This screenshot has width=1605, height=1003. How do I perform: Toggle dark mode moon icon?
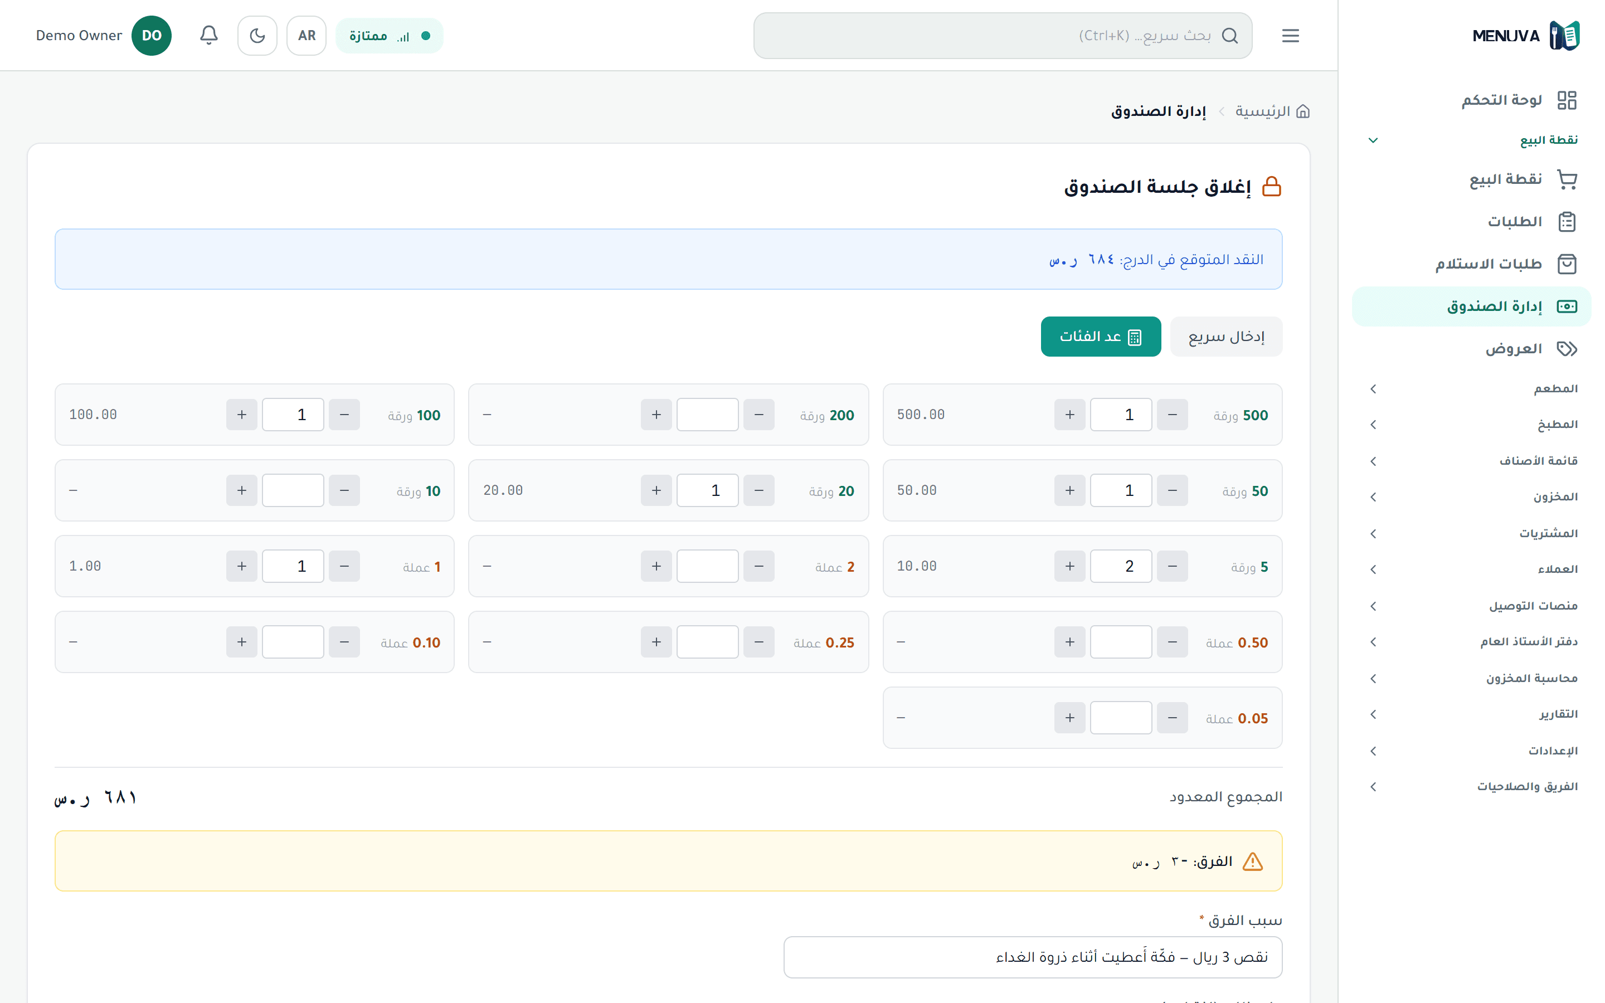tap(257, 35)
